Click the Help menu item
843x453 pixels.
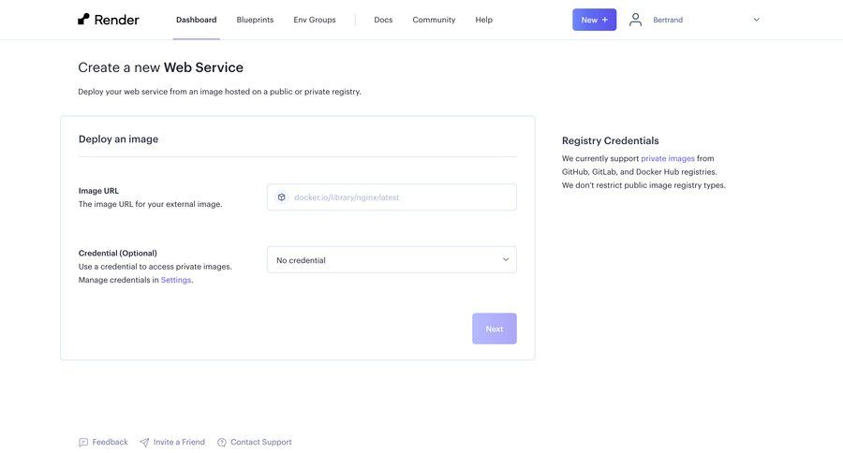tap(483, 20)
